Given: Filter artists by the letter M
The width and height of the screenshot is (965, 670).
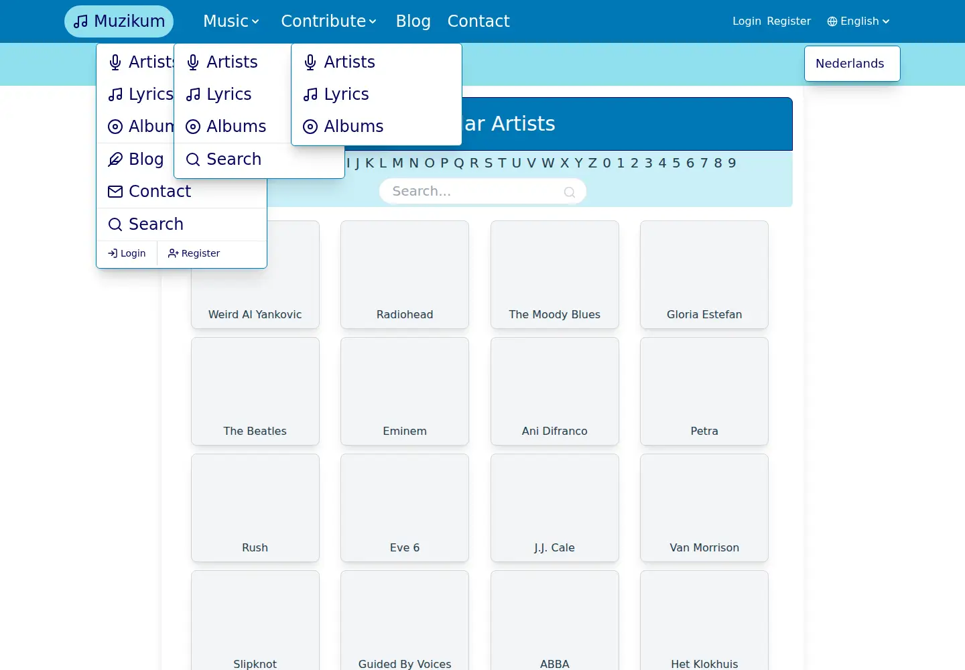Looking at the screenshot, I should [x=397, y=163].
